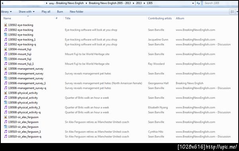Click the red document icon for 130510-sir_alex_ferguson
The image size is (239, 151).
tap(6, 117)
